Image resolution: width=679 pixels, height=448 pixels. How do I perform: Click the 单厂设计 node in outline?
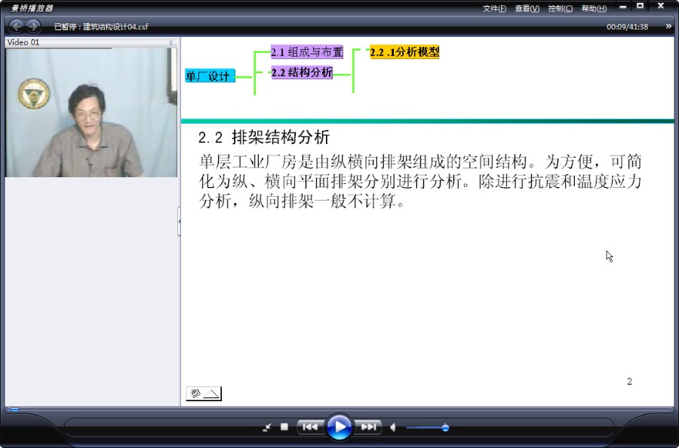tap(210, 75)
